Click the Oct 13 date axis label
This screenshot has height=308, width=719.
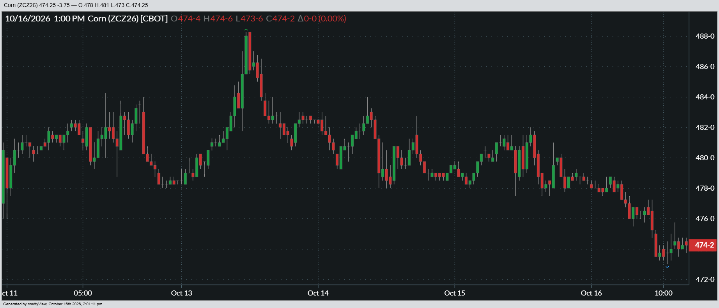point(182,293)
